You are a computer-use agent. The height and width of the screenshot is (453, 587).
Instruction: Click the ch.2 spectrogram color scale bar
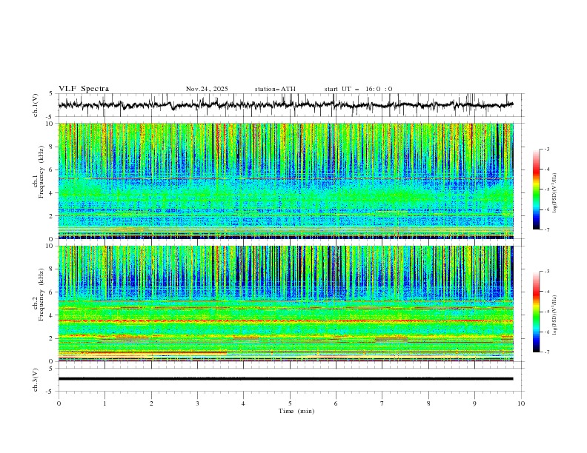point(537,312)
